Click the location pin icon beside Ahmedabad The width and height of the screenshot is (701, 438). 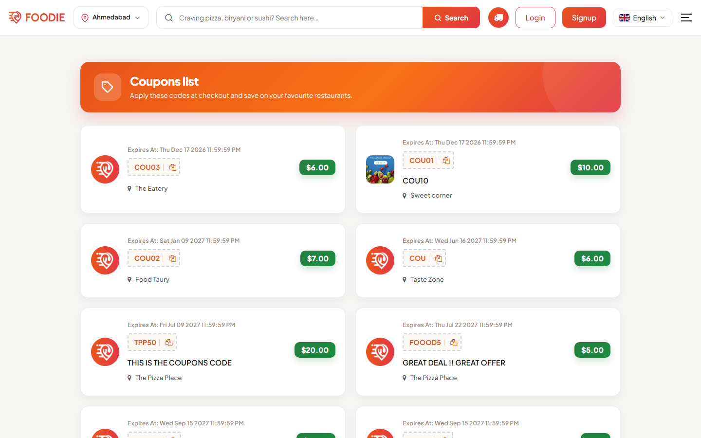pyautogui.click(x=85, y=18)
